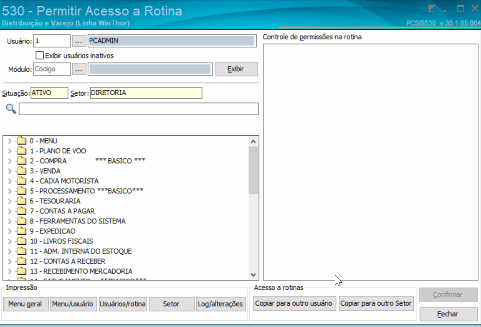Viewport: 481px width, 327px height.
Task: Click the PCADMIN user name field
Action: (x=172, y=41)
